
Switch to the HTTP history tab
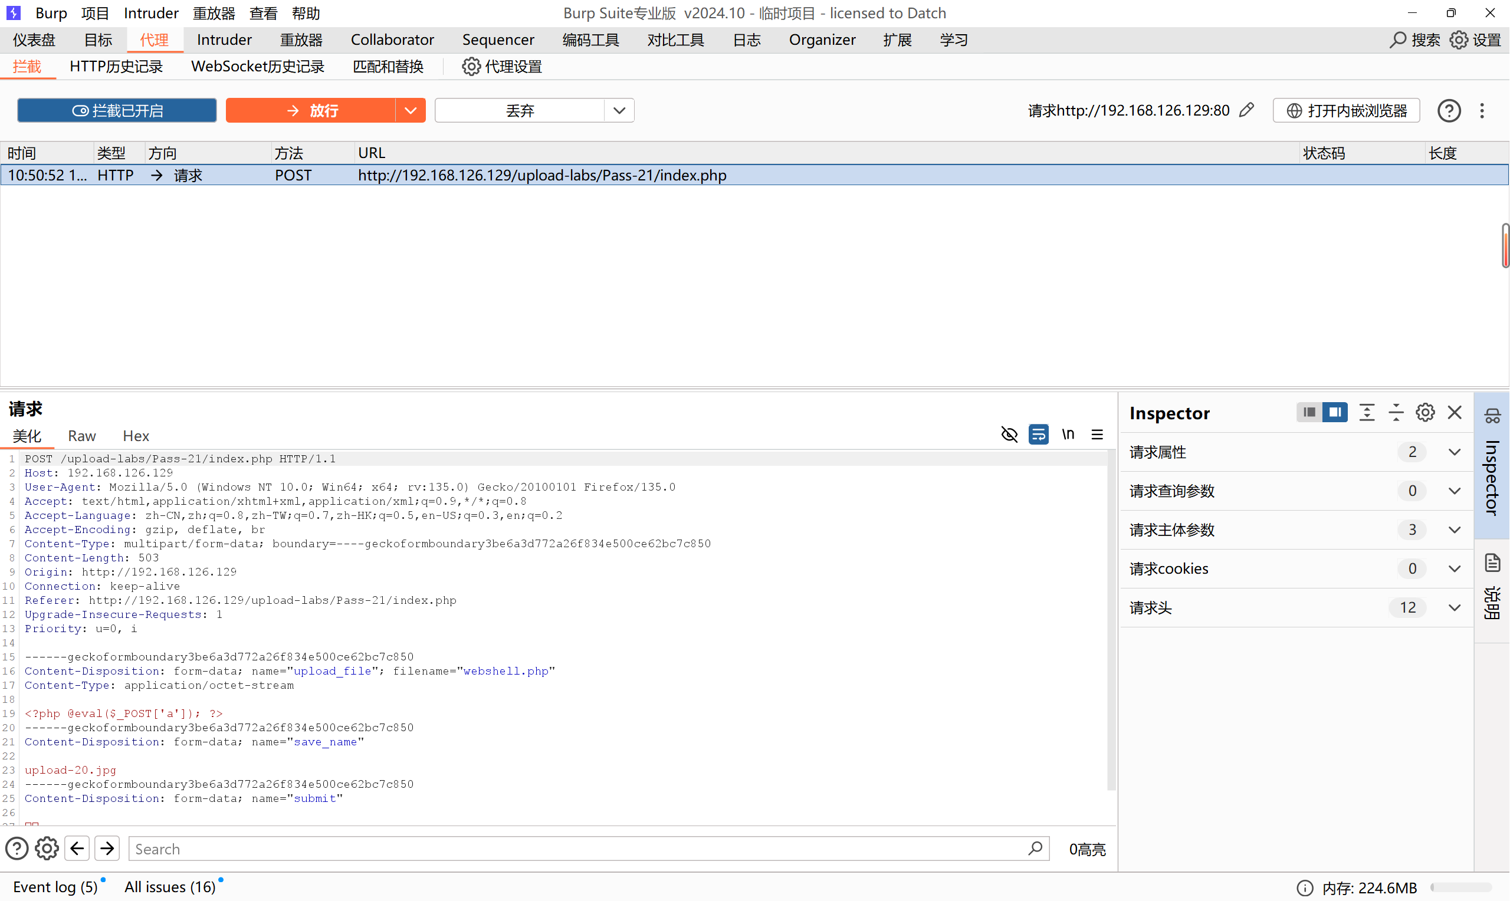click(116, 66)
